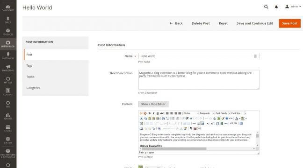Open the Better Blog sidebar menu

(x=8, y=44)
